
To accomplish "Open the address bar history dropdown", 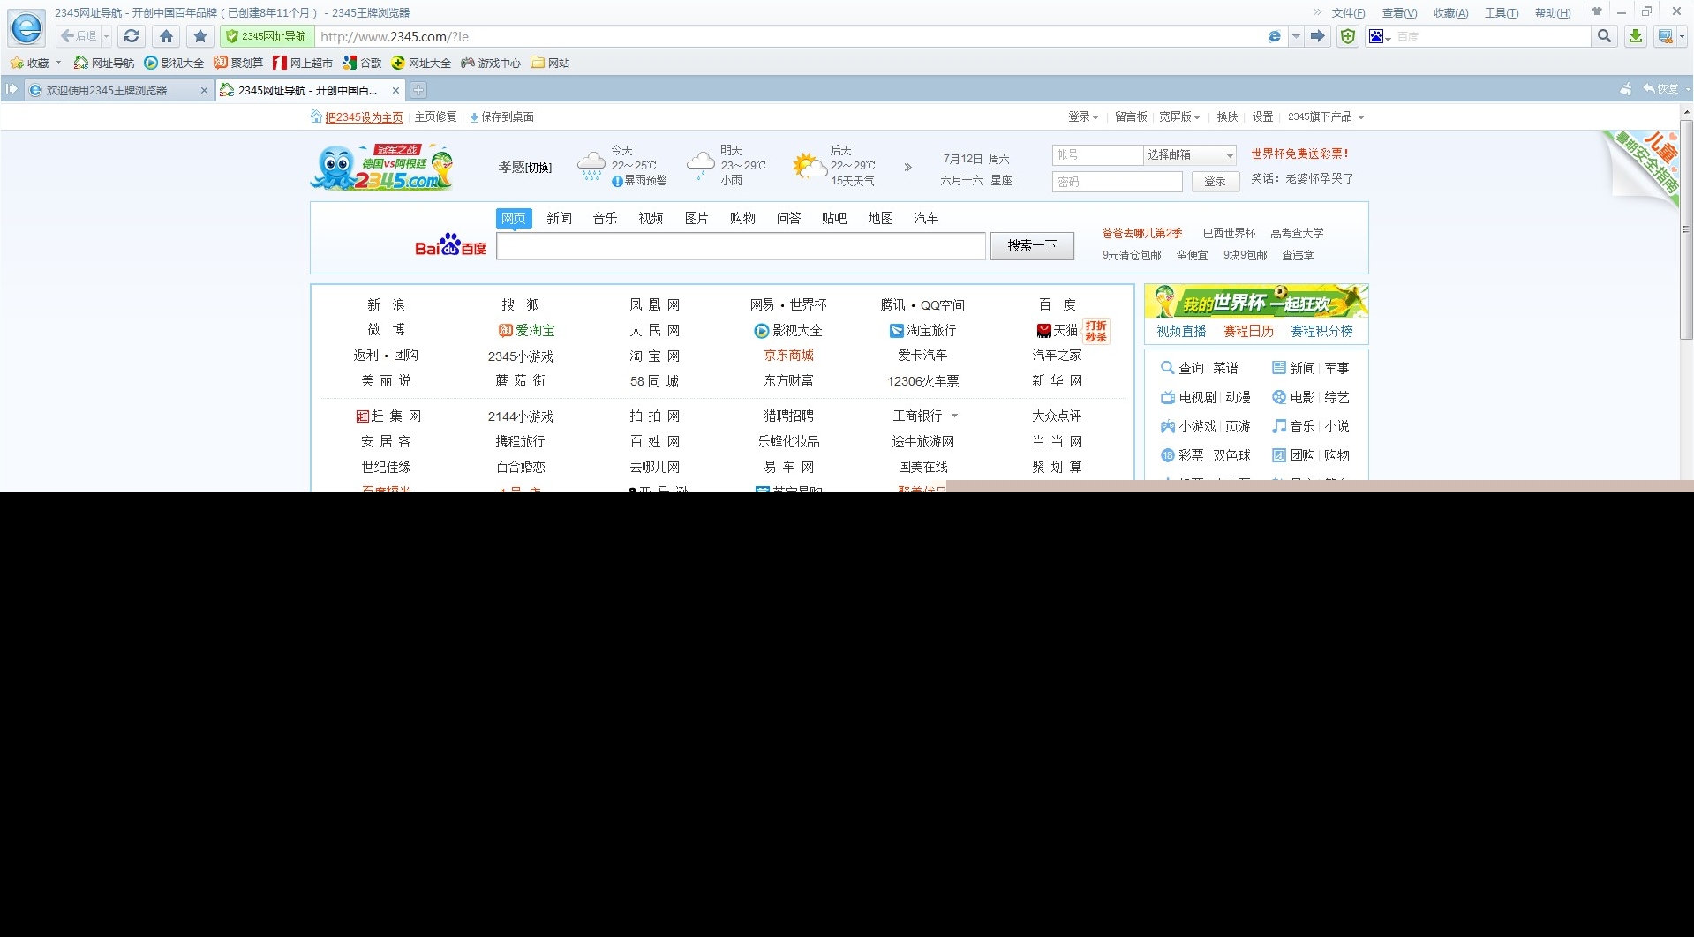I will pos(1295,36).
